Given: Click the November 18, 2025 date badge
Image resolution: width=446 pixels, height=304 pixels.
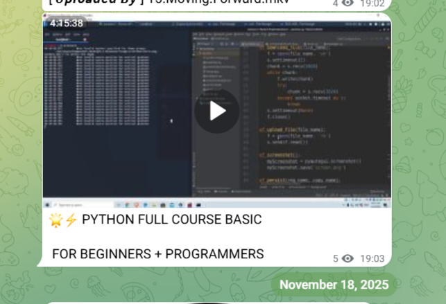Looking at the screenshot, I should (334, 285).
